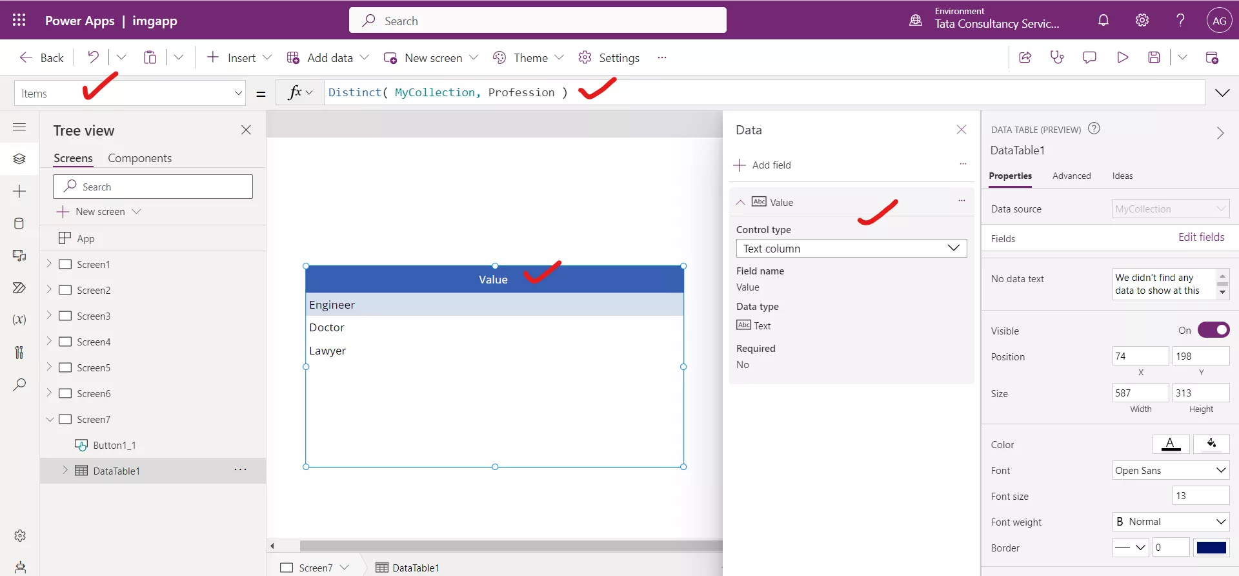Switch to the Advanced tab
Image resolution: width=1239 pixels, height=576 pixels.
click(x=1071, y=176)
